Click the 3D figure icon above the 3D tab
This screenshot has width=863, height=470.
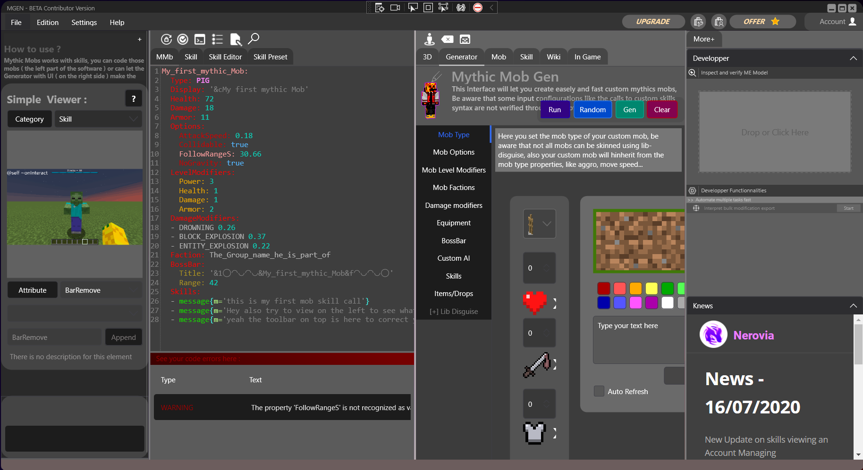429,39
